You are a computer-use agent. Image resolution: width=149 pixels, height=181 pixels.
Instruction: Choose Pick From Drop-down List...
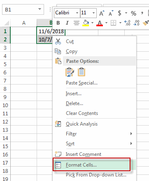(94, 175)
